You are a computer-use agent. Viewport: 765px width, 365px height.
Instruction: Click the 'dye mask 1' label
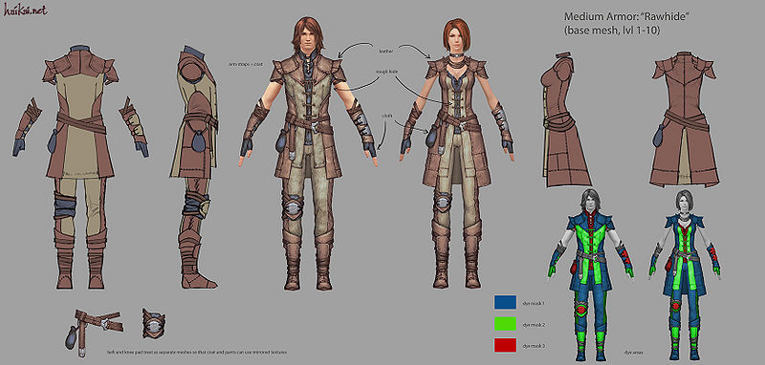click(534, 303)
